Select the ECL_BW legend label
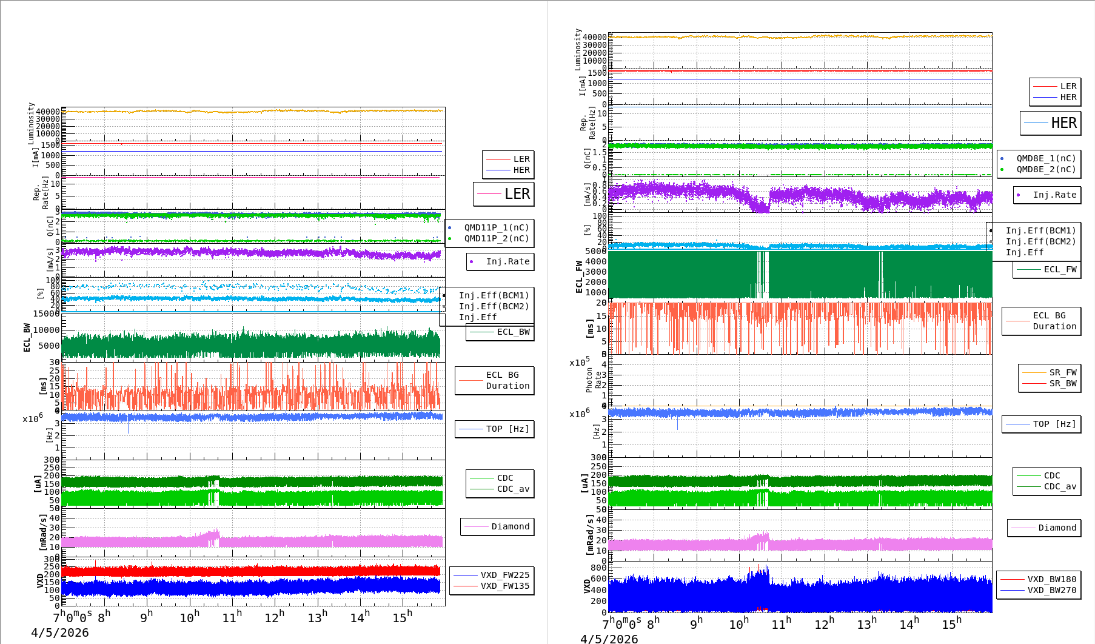The image size is (1095, 644). [513, 332]
